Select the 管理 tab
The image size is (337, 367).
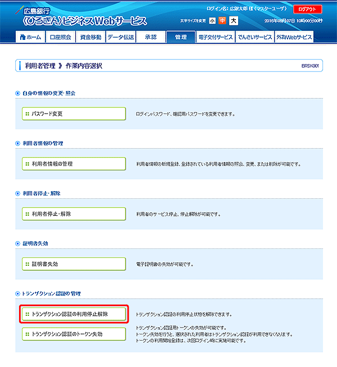tap(181, 37)
